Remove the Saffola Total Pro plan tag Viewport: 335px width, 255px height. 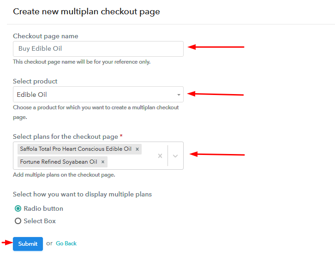tap(137, 149)
